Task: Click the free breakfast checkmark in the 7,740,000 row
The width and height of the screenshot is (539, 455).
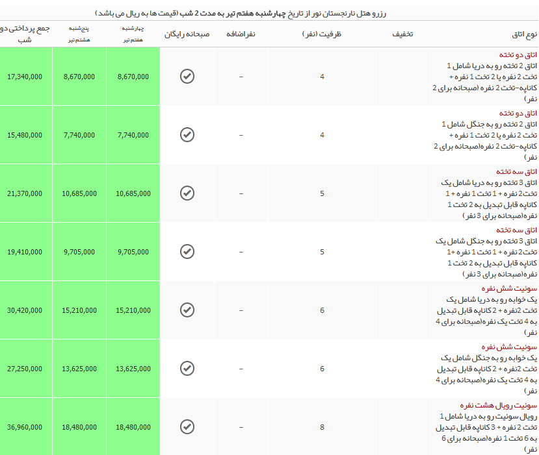Action: click(x=187, y=134)
